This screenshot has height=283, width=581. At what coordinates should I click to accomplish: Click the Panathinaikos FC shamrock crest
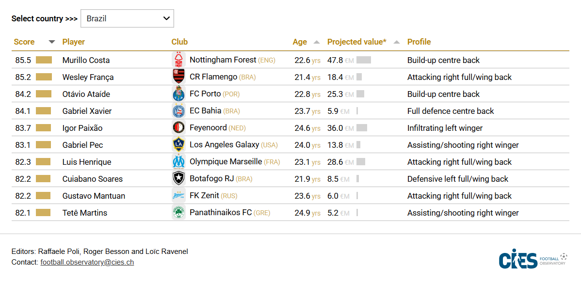178,213
